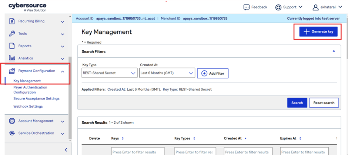Collapse the Search Filters panel
The height and width of the screenshot is (155, 348).
334,51
